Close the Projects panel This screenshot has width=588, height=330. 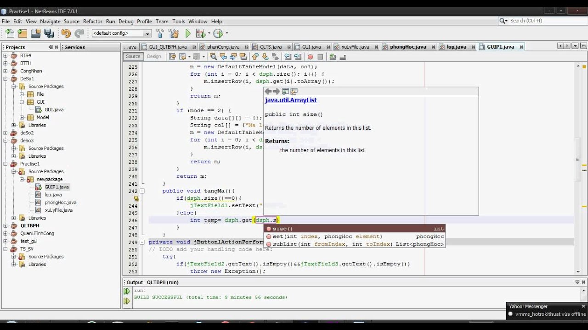click(57, 47)
